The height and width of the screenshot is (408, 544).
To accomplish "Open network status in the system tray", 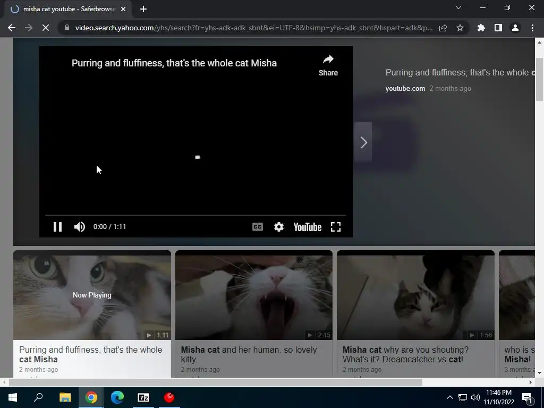I will tap(463, 397).
